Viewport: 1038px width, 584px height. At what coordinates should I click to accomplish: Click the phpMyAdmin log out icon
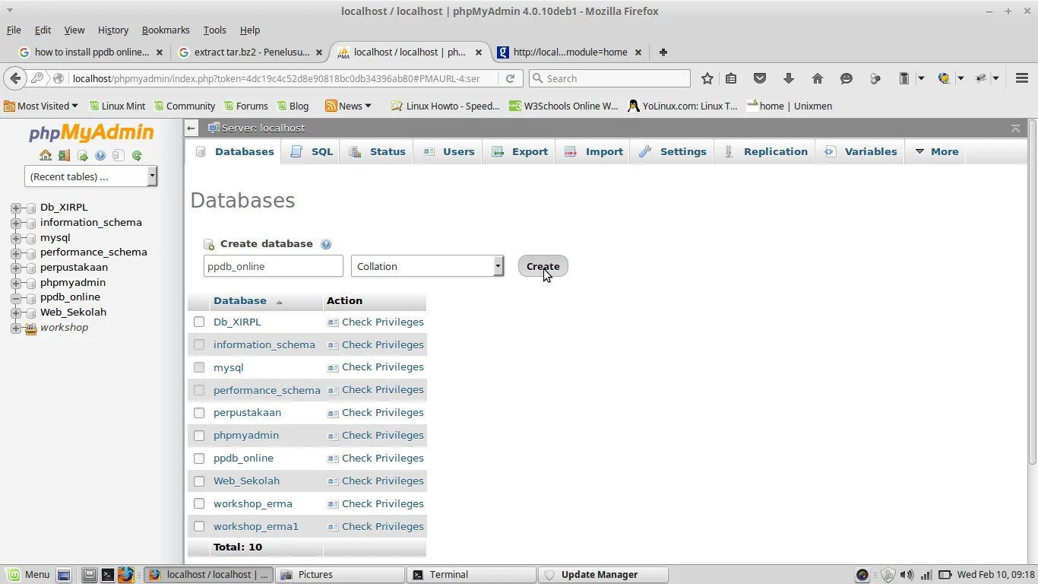(64, 155)
